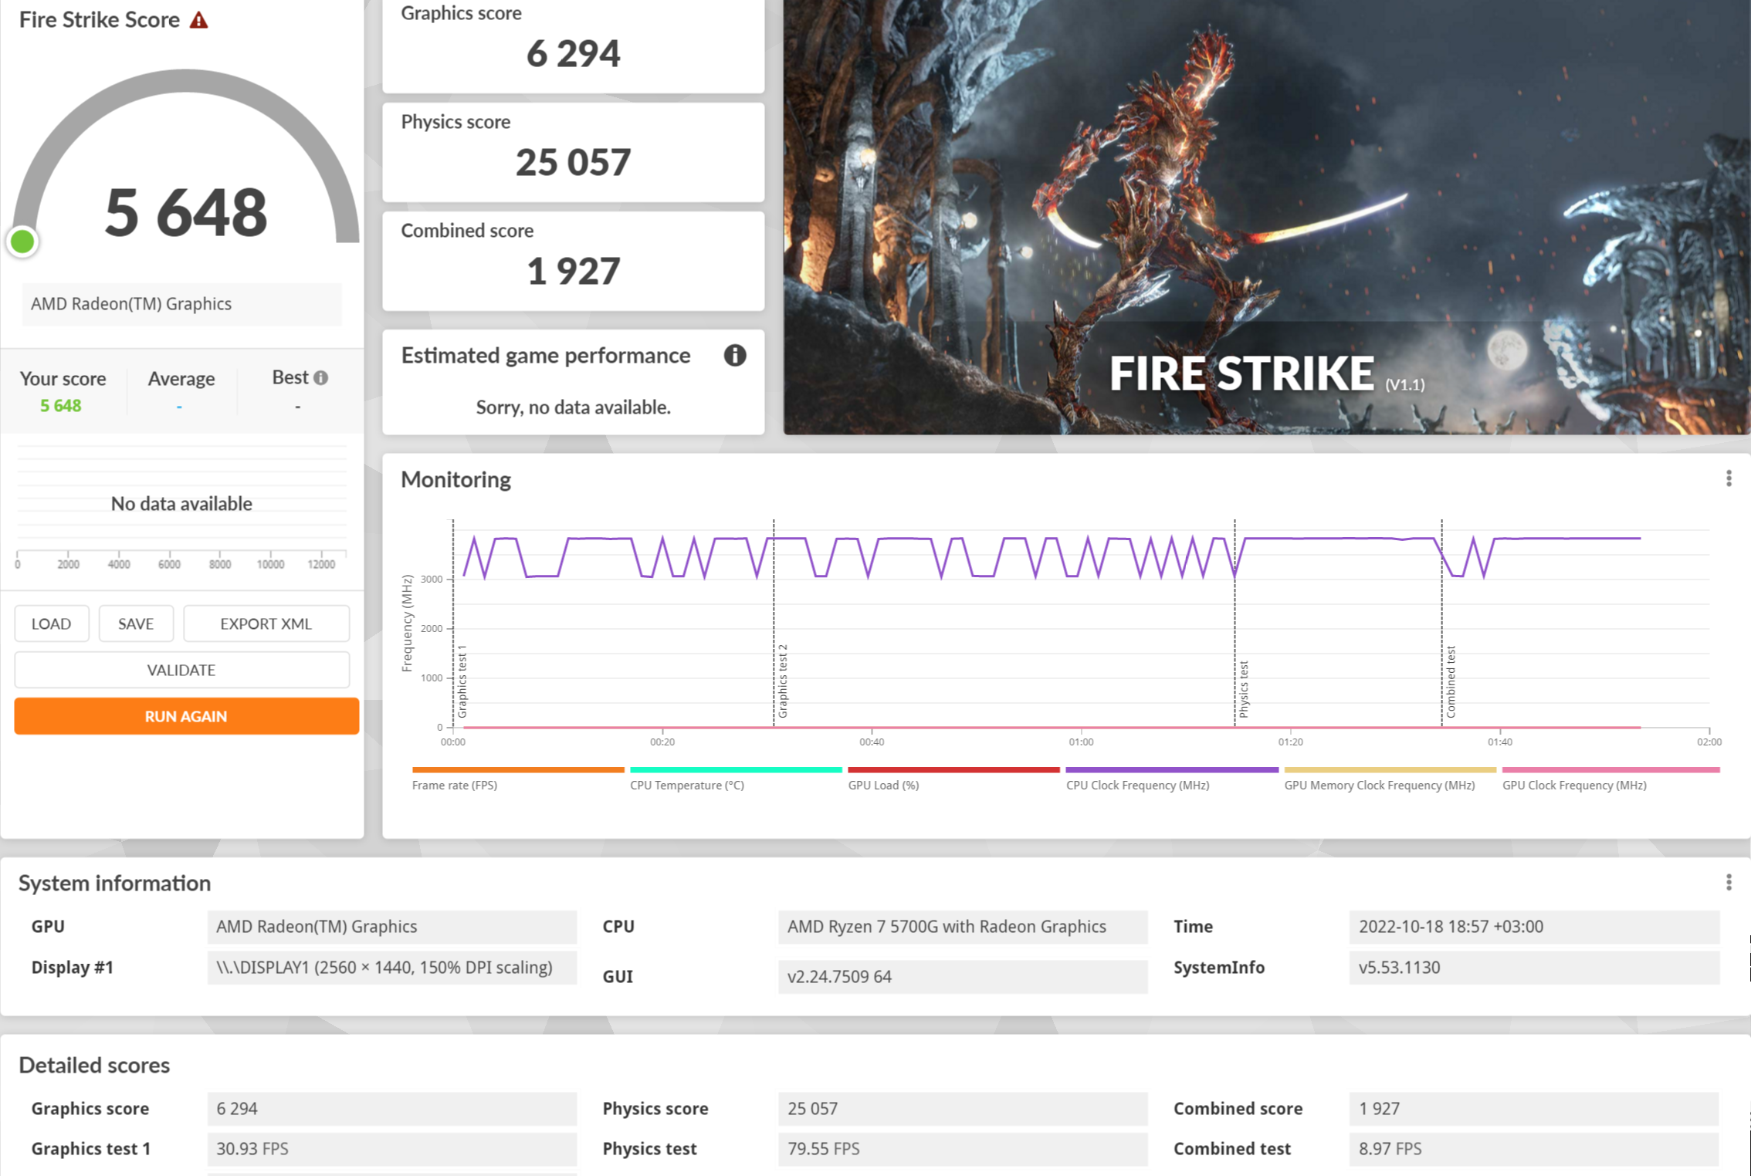Viewport: 1751px width, 1176px height.
Task: Click the Graphics test 2 chart marker
Action: 782,681
